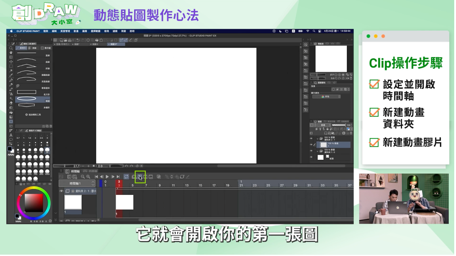Viewport: 456px width, 256px height.
Task: Click timeline zoom in magnifier
Action: 88,177
